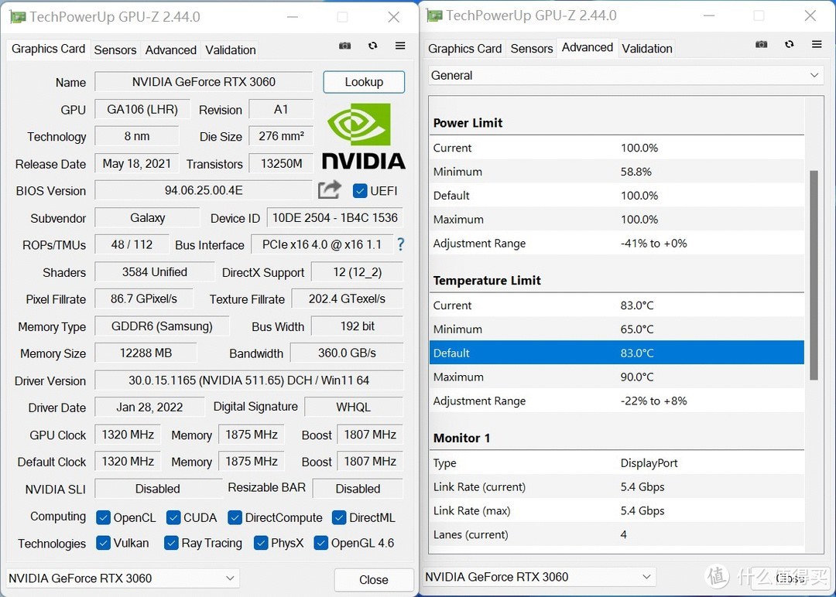836x597 pixels.
Task: Click the Bandwidth 360.0 GB/s field
Action: click(x=347, y=353)
